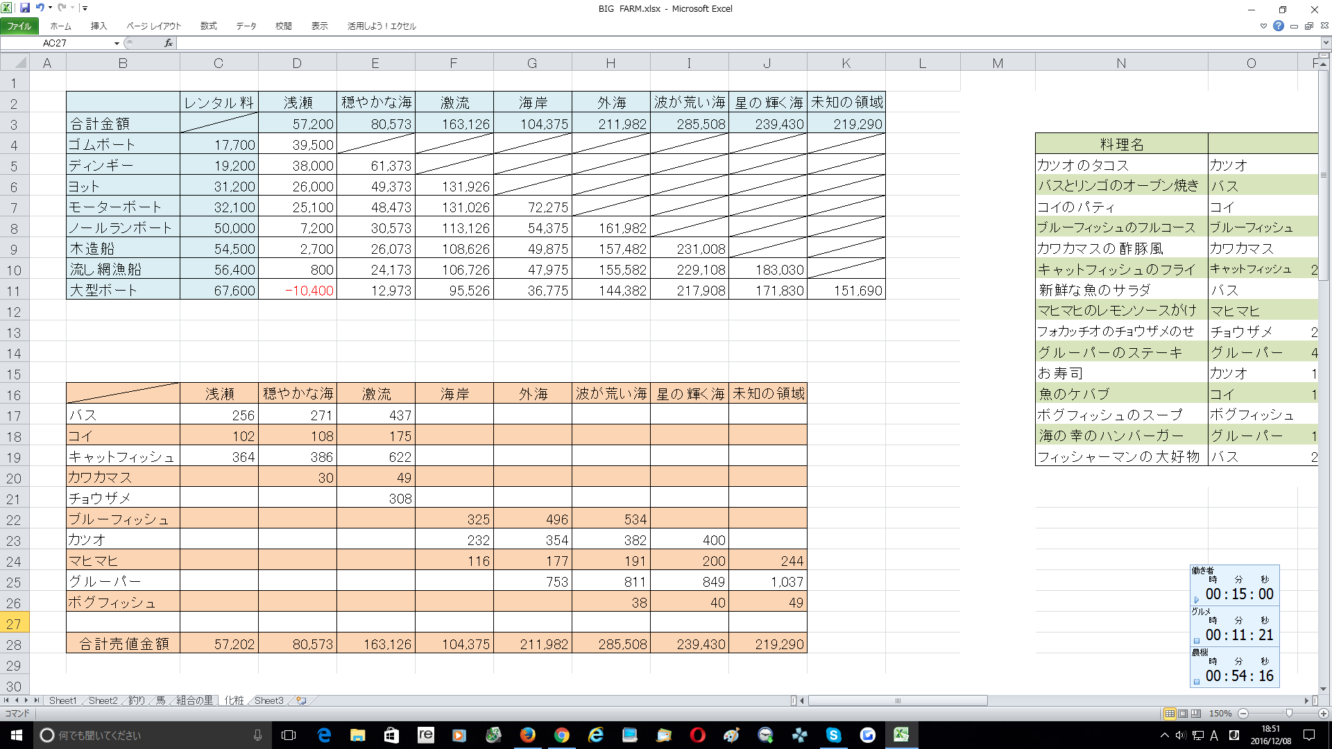Open the Undo history dropdown arrow
Screen dimensions: 1332x749
(x=50, y=8)
